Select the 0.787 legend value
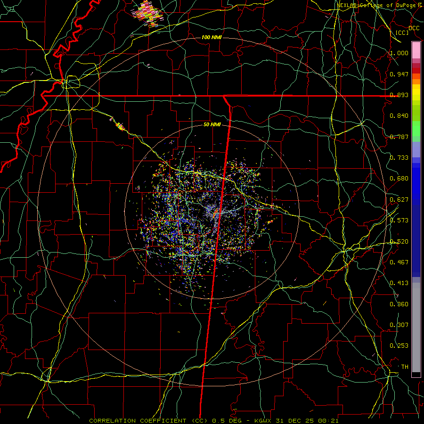This screenshot has width=424, height=424. (399, 137)
